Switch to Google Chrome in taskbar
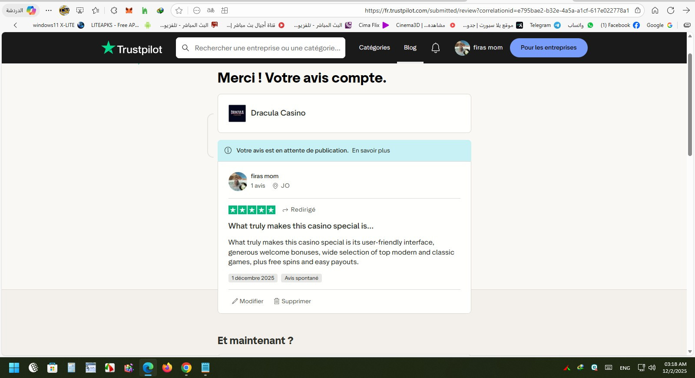Image resolution: width=695 pixels, height=378 pixels. (x=186, y=368)
